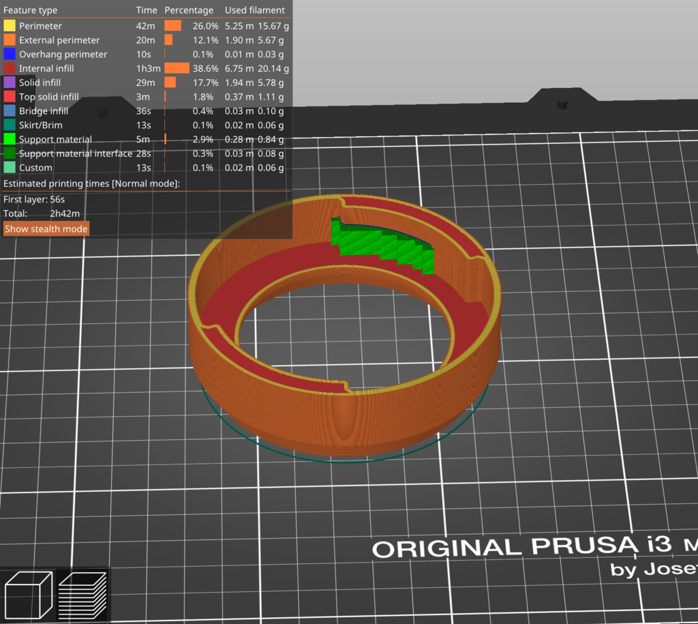Click the Used filament column header
The image size is (698, 624).
255,10
